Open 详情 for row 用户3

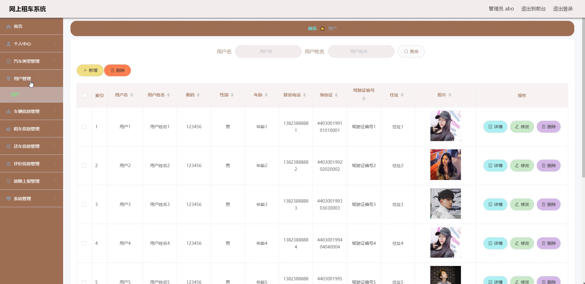point(495,204)
